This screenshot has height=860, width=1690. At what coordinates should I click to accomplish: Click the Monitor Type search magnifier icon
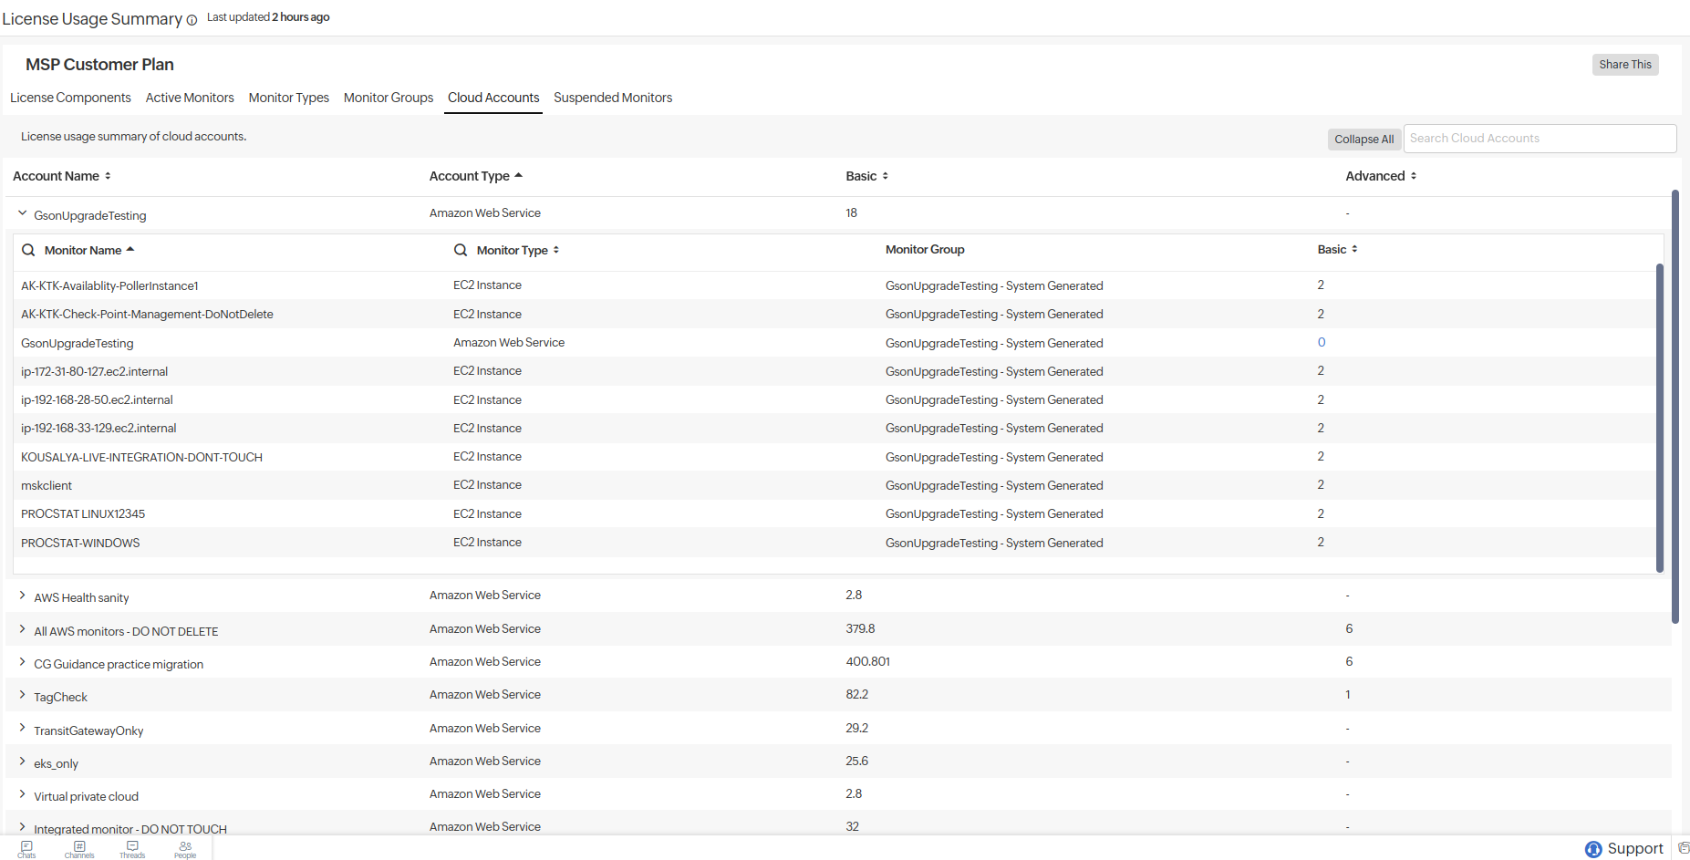tap(461, 250)
